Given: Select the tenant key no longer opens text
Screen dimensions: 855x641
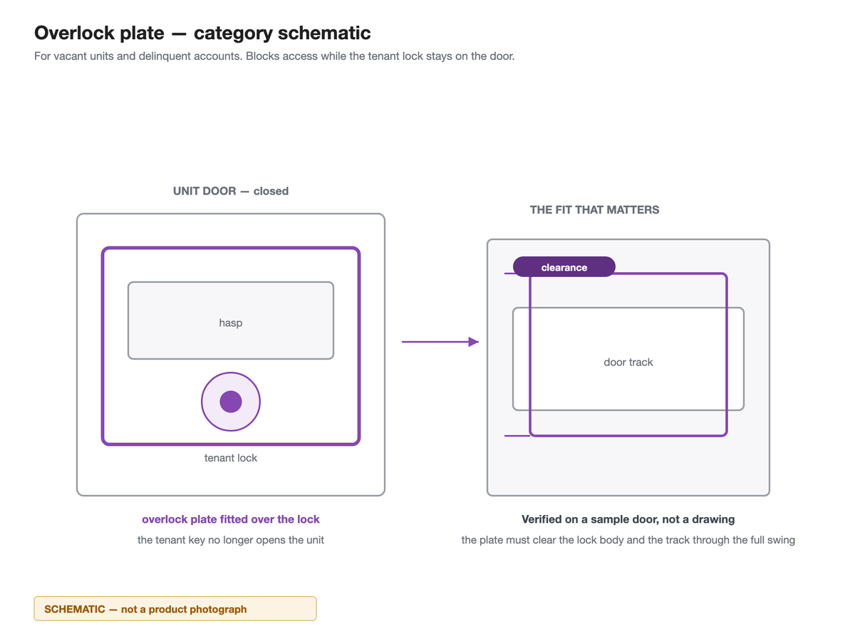Looking at the screenshot, I should [x=231, y=540].
